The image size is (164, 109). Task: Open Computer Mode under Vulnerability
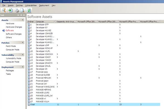pyautogui.click(x=13, y=62)
